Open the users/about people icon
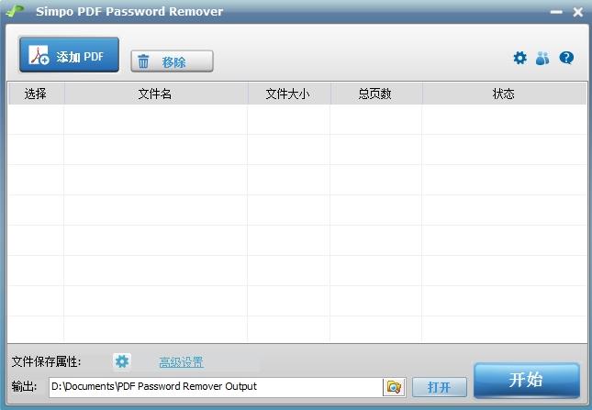 (542, 58)
